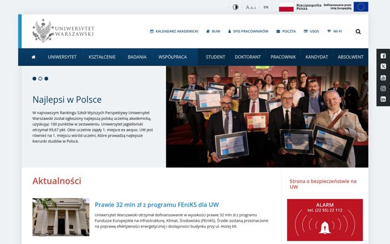390x244 pixels.
Task: Open the X (Twitter) sidebar icon
Action: tap(383, 67)
